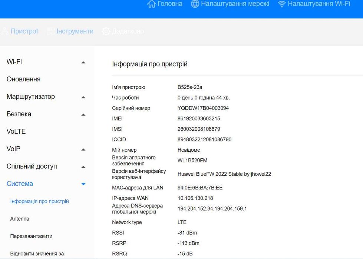Click ICCID value 8948032212081086790
Screen dimensions: 363x259
[204, 139]
